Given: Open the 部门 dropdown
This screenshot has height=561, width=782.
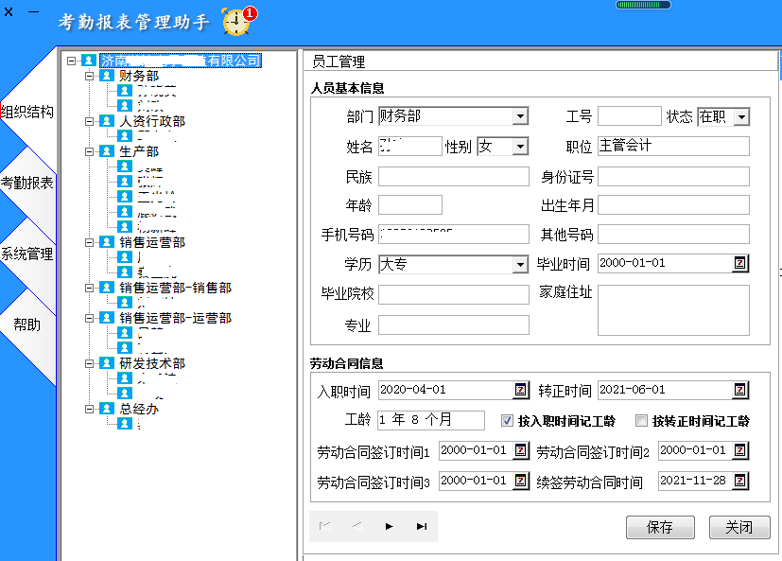Looking at the screenshot, I should (x=520, y=116).
